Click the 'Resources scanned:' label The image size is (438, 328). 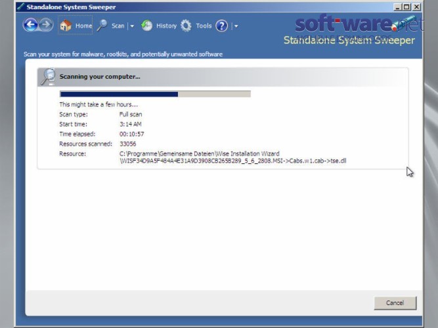pos(85,144)
